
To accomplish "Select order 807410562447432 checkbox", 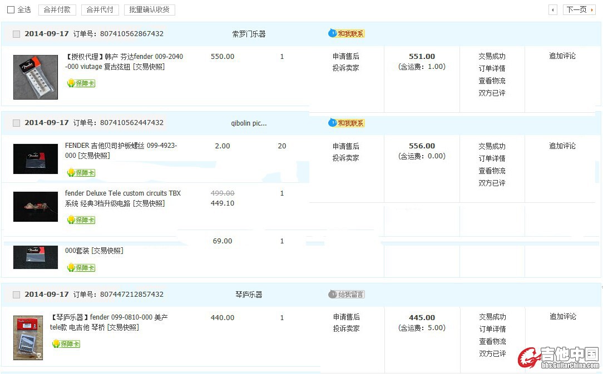I will tap(16, 123).
